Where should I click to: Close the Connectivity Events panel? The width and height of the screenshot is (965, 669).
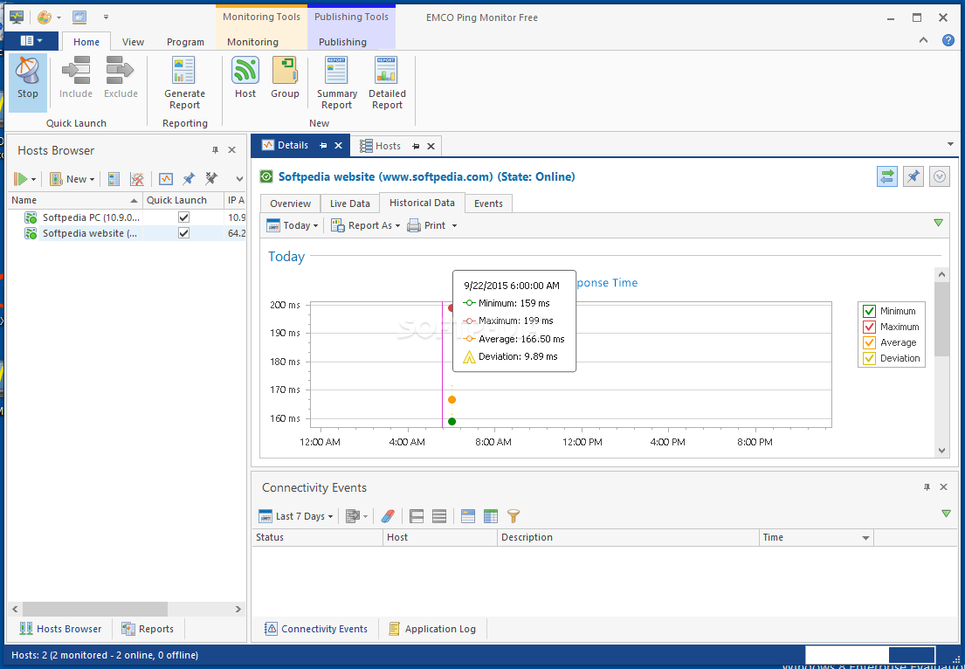click(x=943, y=486)
